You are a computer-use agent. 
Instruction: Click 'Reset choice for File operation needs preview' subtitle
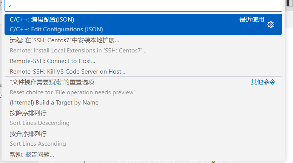pyautogui.click(x=72, y=92)
